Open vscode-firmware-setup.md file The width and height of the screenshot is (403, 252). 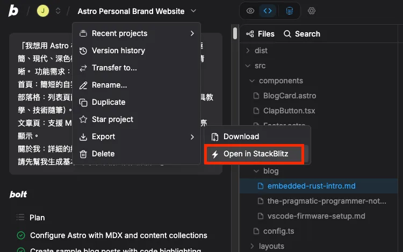(319, 216)
